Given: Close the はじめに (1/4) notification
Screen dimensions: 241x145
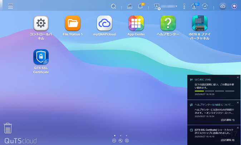Looking at the screenshot, I should pyautogui.click(x=238, y=77).
